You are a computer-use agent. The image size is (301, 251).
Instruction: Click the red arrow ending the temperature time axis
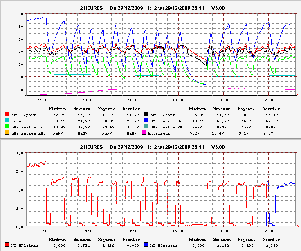click(x=298, y=96)
